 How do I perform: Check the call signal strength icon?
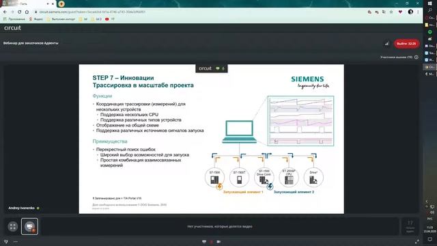click(x=387, y=44)
